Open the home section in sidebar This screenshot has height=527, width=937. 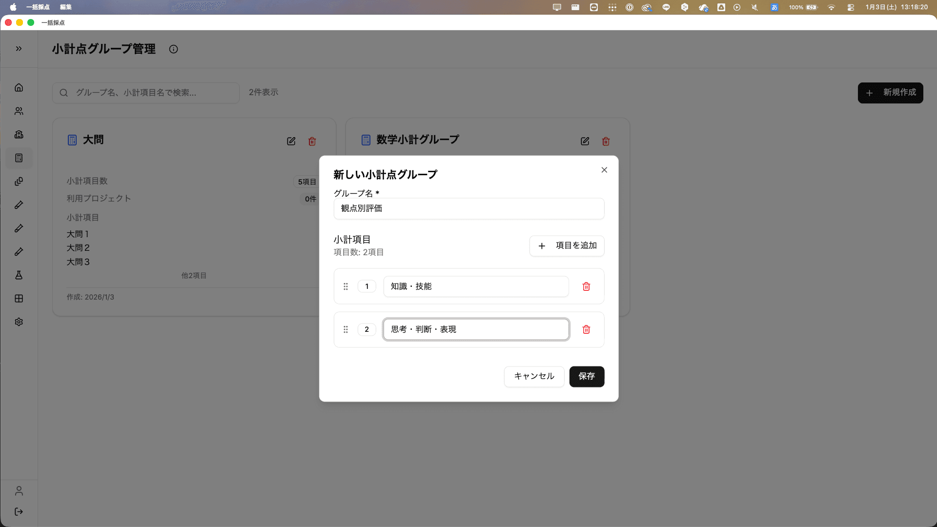point(19,87)
